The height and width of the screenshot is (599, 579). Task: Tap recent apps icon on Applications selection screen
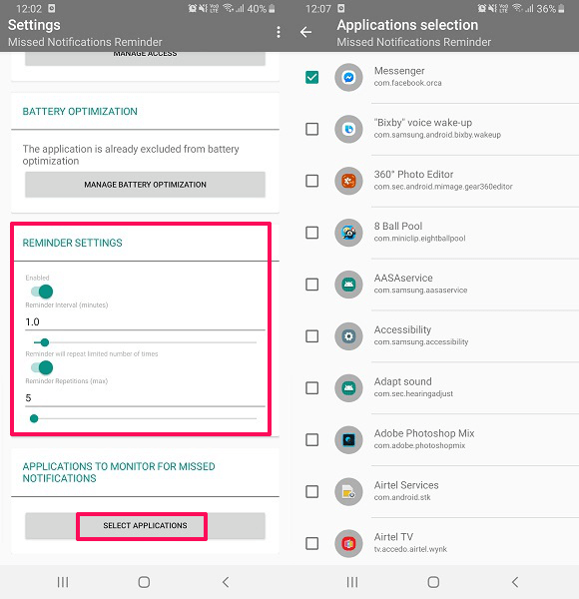(x=352, y=582)
